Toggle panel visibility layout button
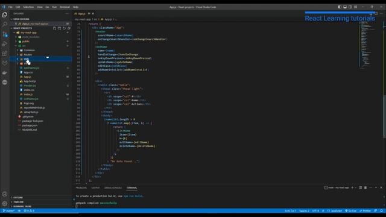Image resolution: width=386 pixels, height=217 pixels. point(345,7)
